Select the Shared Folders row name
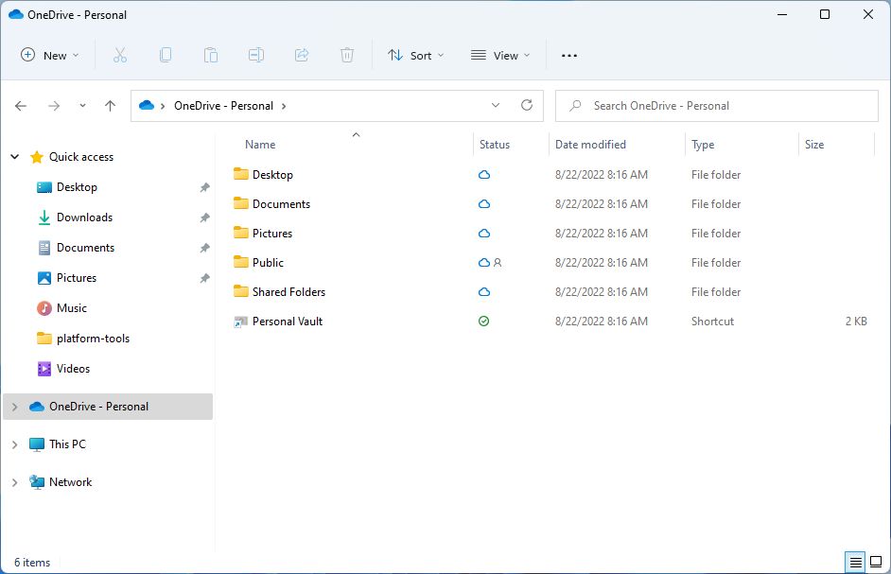The height and width of the screenshot is (574, 891). (288, 291)
